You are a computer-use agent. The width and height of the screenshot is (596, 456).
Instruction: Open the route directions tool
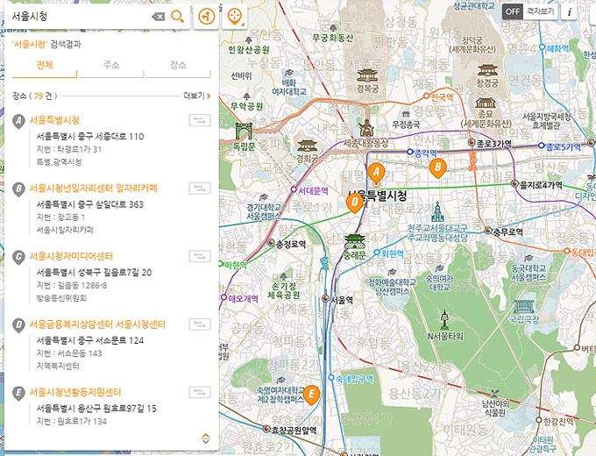pos(206,17)
